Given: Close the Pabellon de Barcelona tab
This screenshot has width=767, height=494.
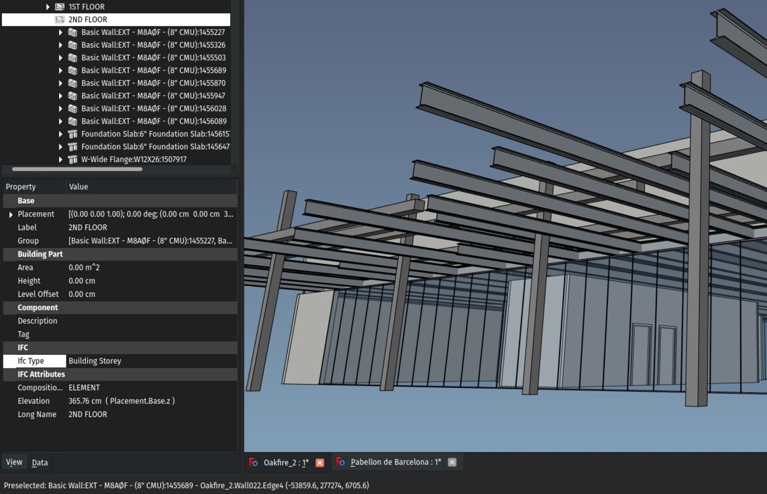Looking at the screenshot, I should pos(452,462).
